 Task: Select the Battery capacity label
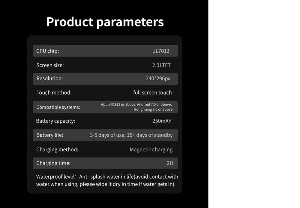coord(56,121)
